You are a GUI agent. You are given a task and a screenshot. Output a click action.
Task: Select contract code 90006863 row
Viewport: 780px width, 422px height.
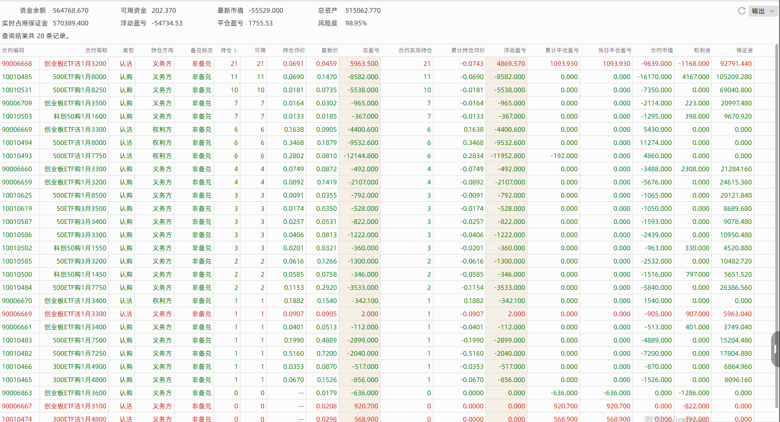pyautogui.click(x=17, y=393)
